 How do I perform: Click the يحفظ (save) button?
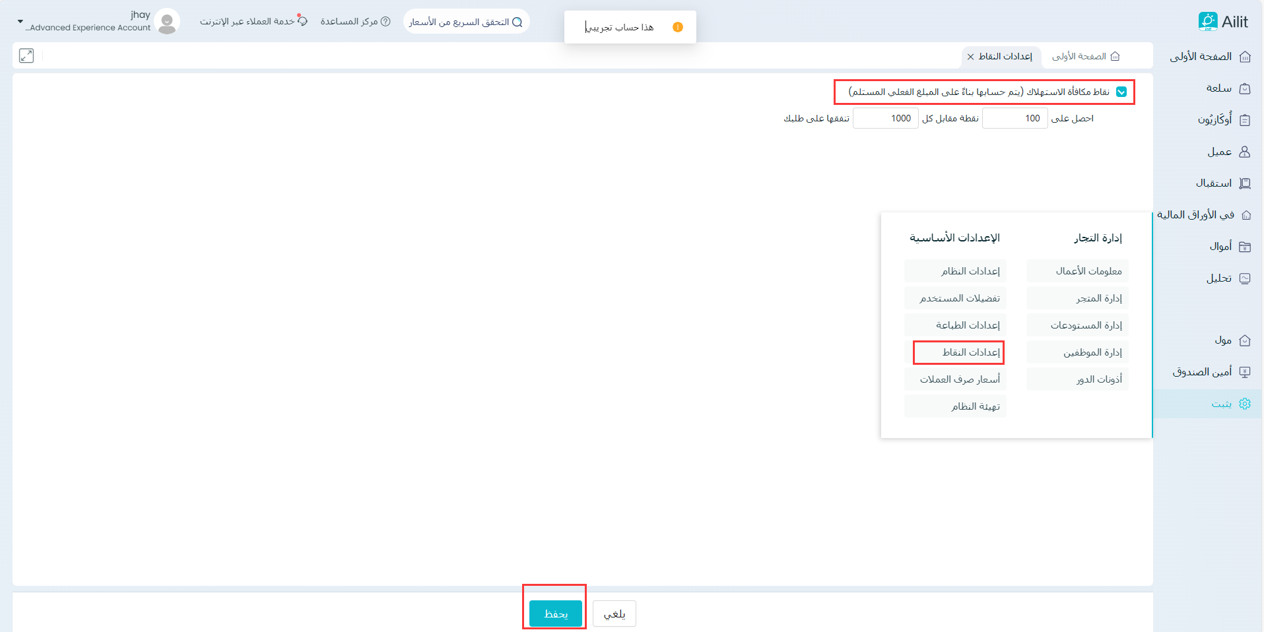click(555, 614)
